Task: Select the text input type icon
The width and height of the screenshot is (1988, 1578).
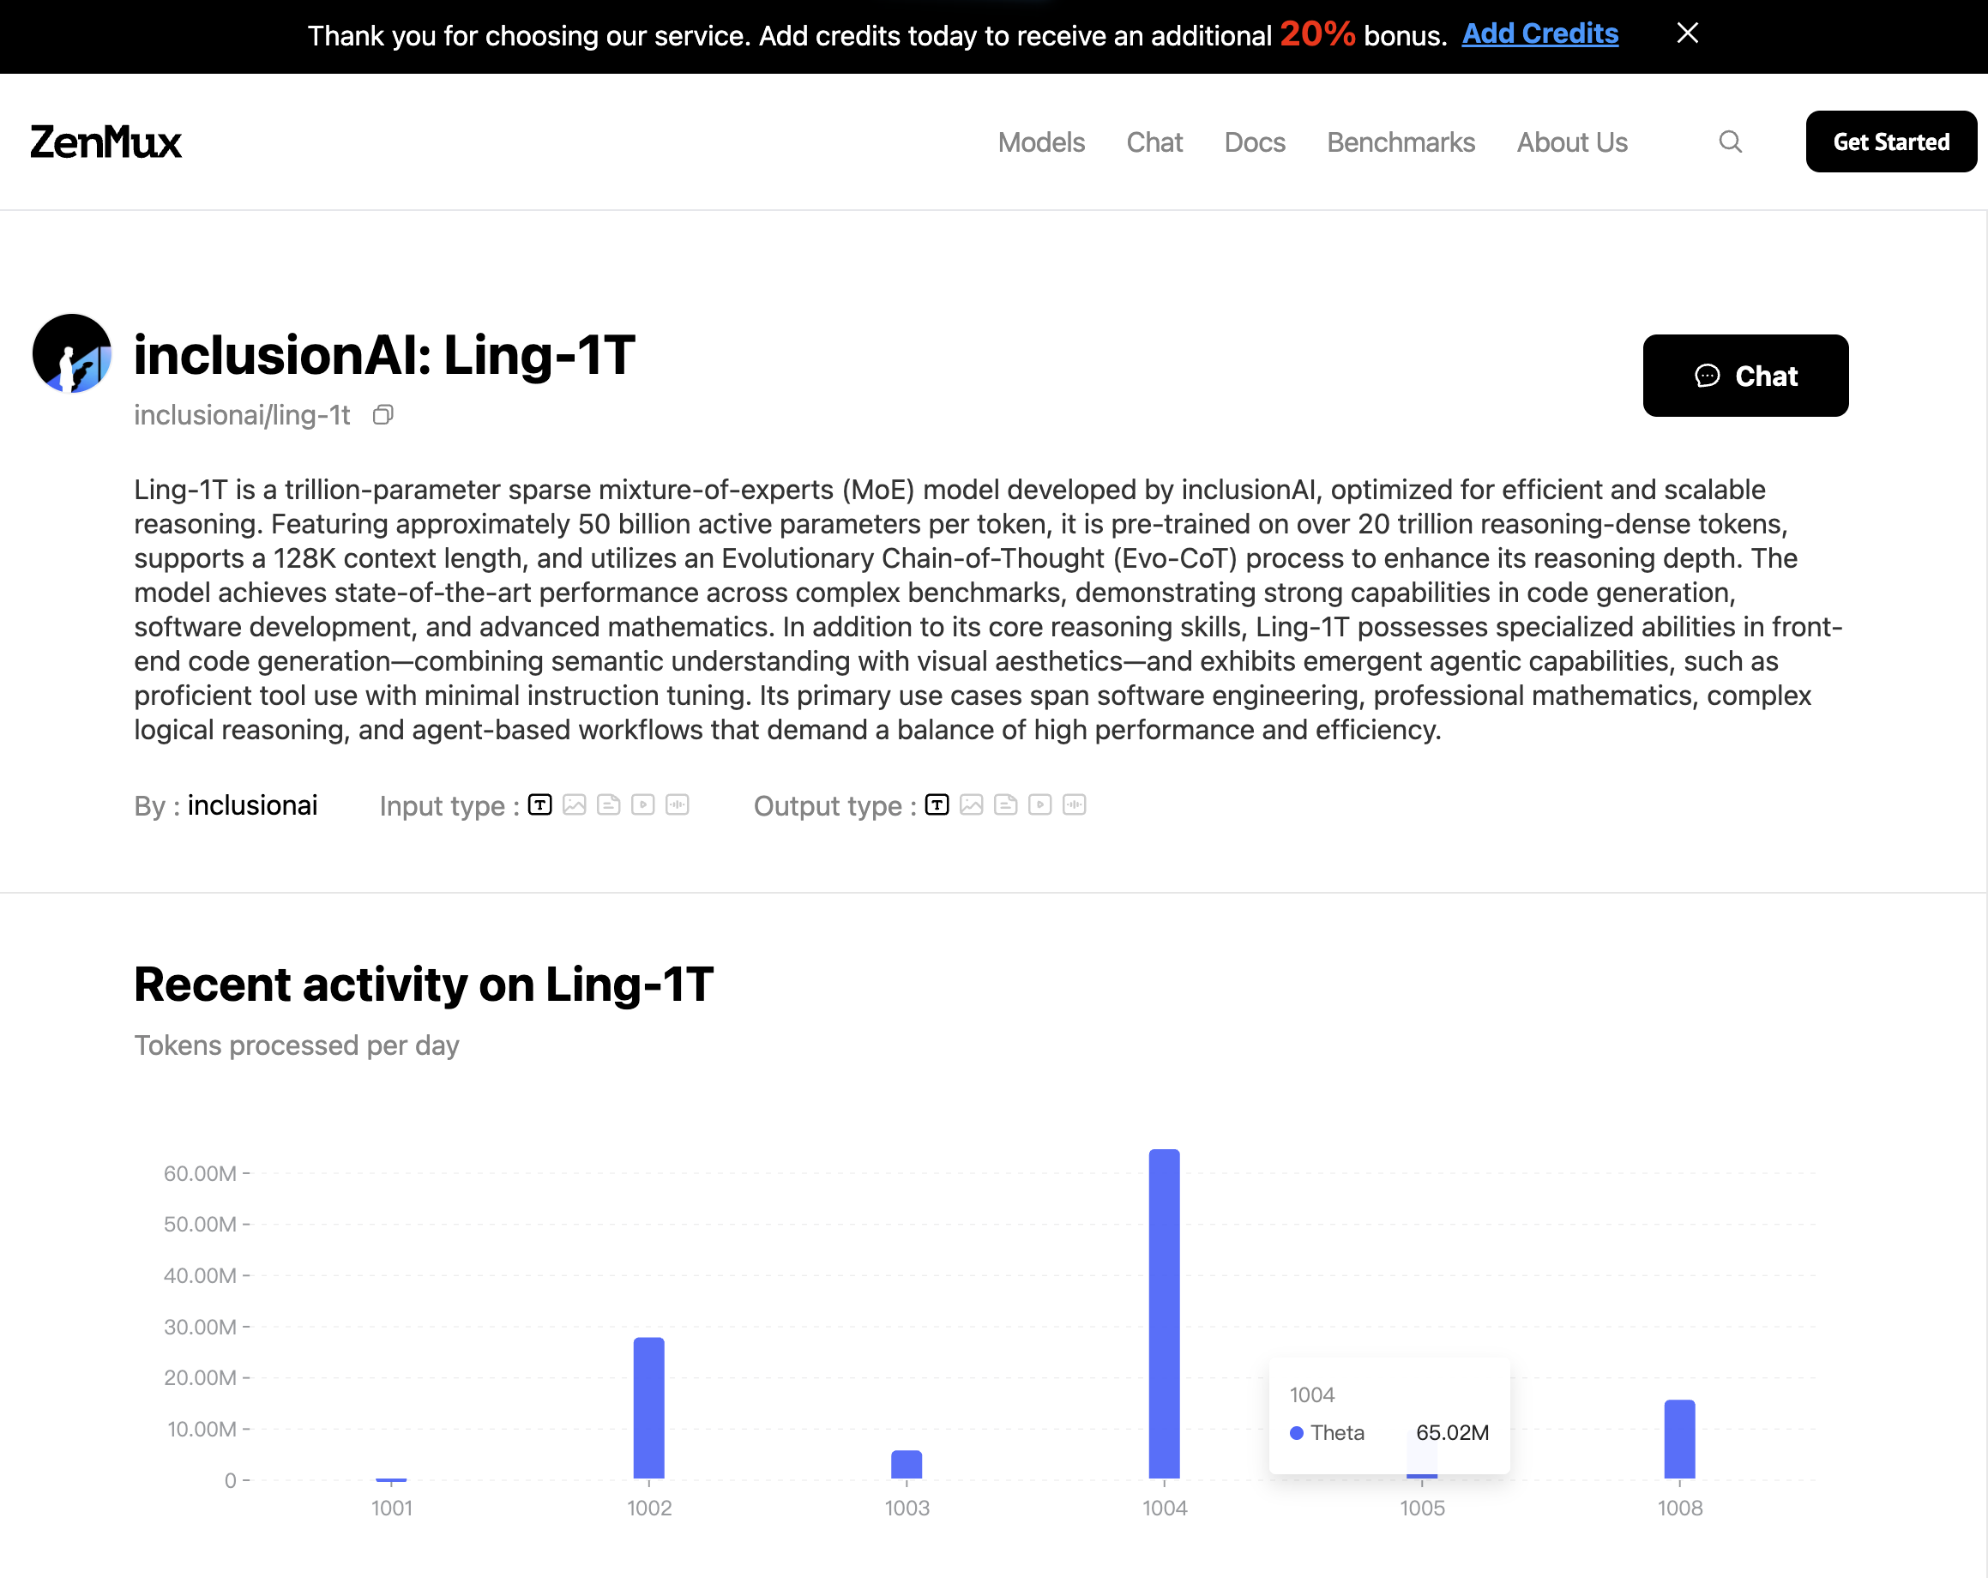Action: point(540,804)
